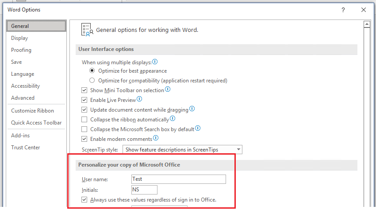Viewport: 376px width, 210px height.
Task: Select Optimize for compatibility radio button
Action: pyautogui.click(x=92, y=81)
